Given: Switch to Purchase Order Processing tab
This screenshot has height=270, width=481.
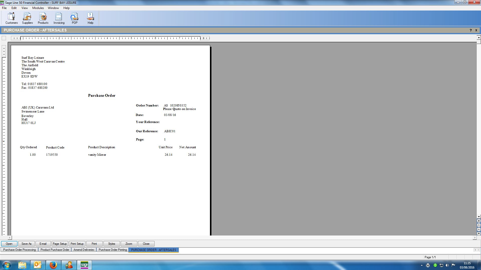Looking at the screenshot, I should click(20, 250).
